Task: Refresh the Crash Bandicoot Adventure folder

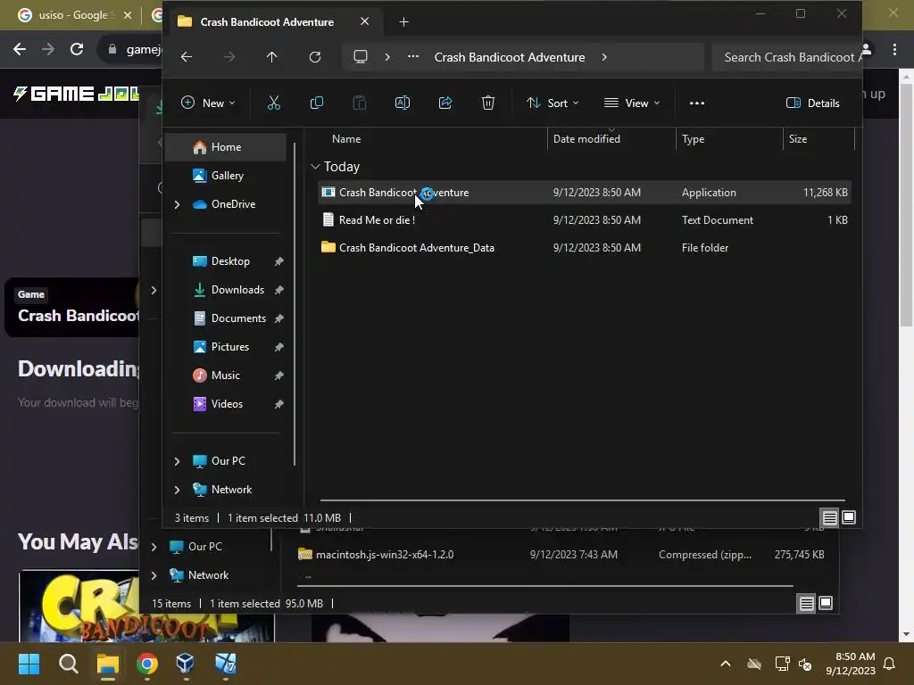Action: tap(315, 57)
